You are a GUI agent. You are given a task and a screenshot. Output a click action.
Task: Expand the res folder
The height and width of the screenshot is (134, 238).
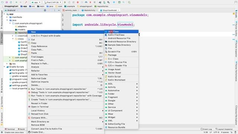click(7, 64)
